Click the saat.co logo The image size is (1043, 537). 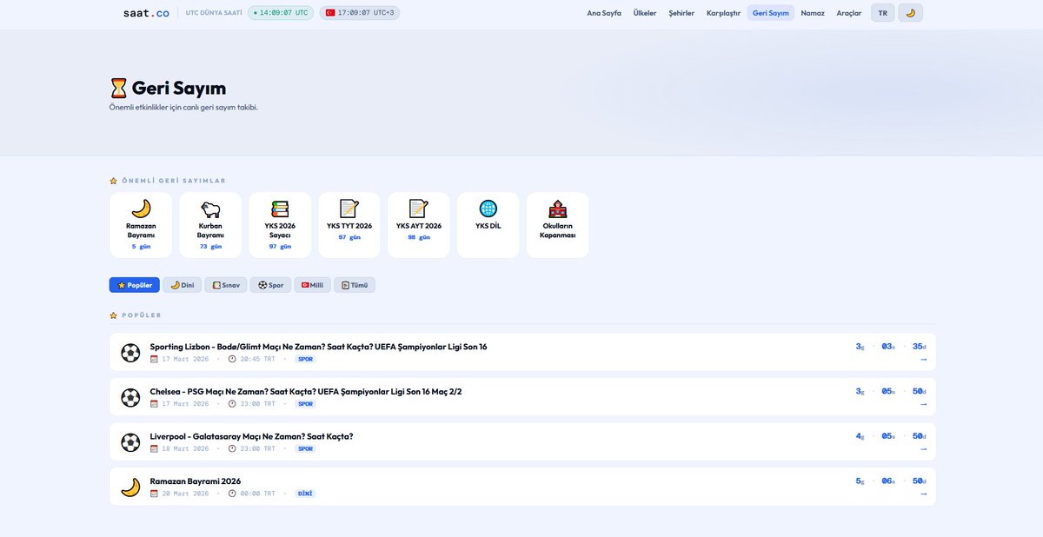point(146,13)
